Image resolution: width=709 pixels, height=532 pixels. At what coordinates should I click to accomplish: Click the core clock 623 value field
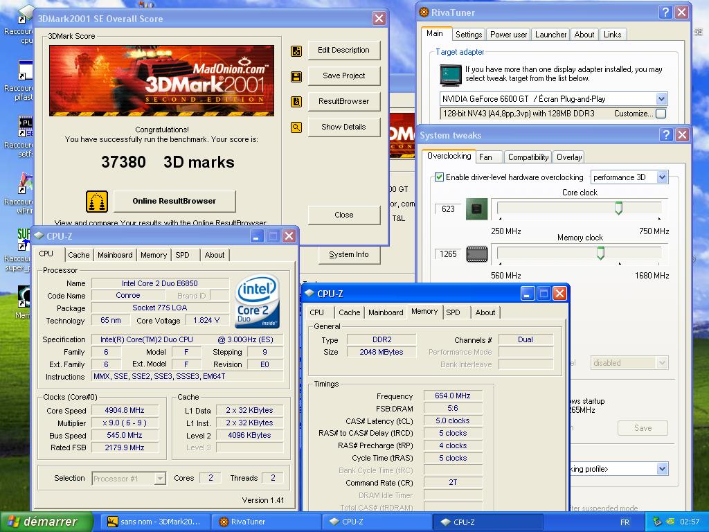click(x=448, y=209)
